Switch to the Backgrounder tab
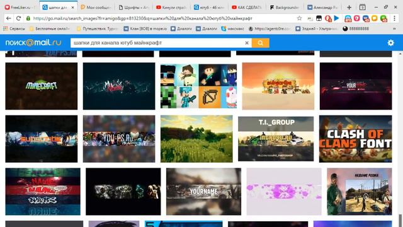403x227 pixels. (285, 8)
